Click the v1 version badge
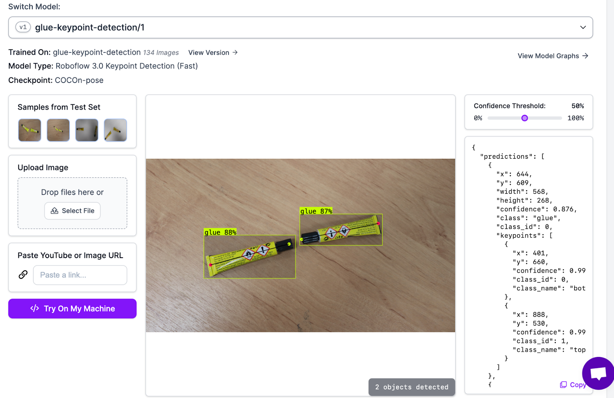The width and height of the screenshot is (614, 398). (x=23, y=27)
